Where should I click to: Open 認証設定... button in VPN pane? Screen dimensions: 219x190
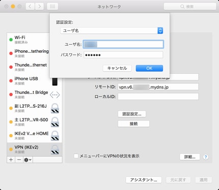(x=132, y=114)
